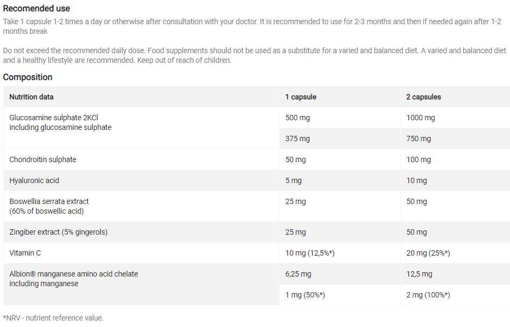Click the "Hyaluronic acid" ingredient cell
Image resolution: width=510 pixels, height=327 pixels.
pos(34,180)
